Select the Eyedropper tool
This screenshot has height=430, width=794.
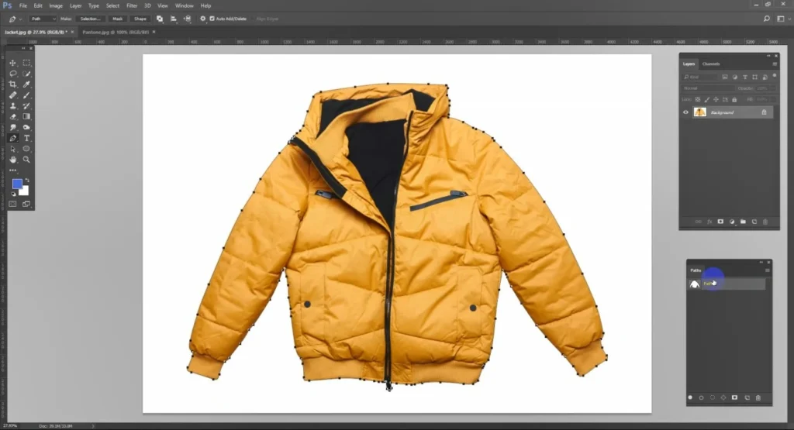click(x=26, y=84)
